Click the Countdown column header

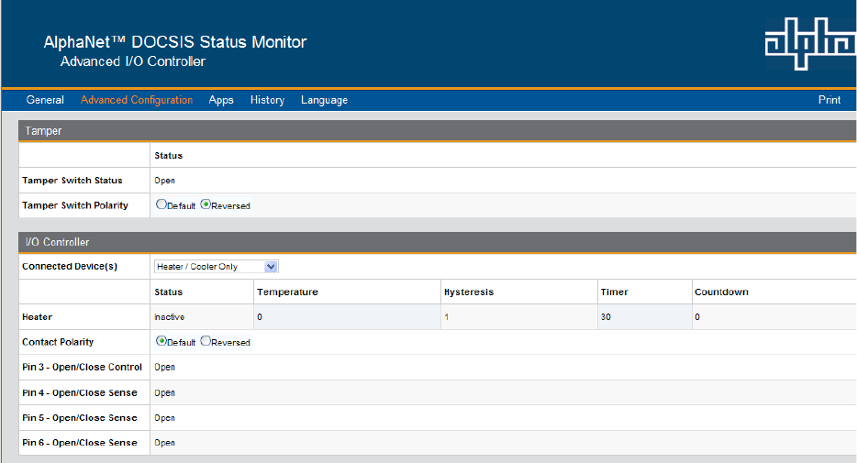721,292
